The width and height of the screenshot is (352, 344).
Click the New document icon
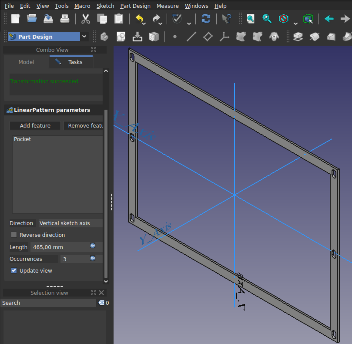pyautogui.click(x=15, y=19)
